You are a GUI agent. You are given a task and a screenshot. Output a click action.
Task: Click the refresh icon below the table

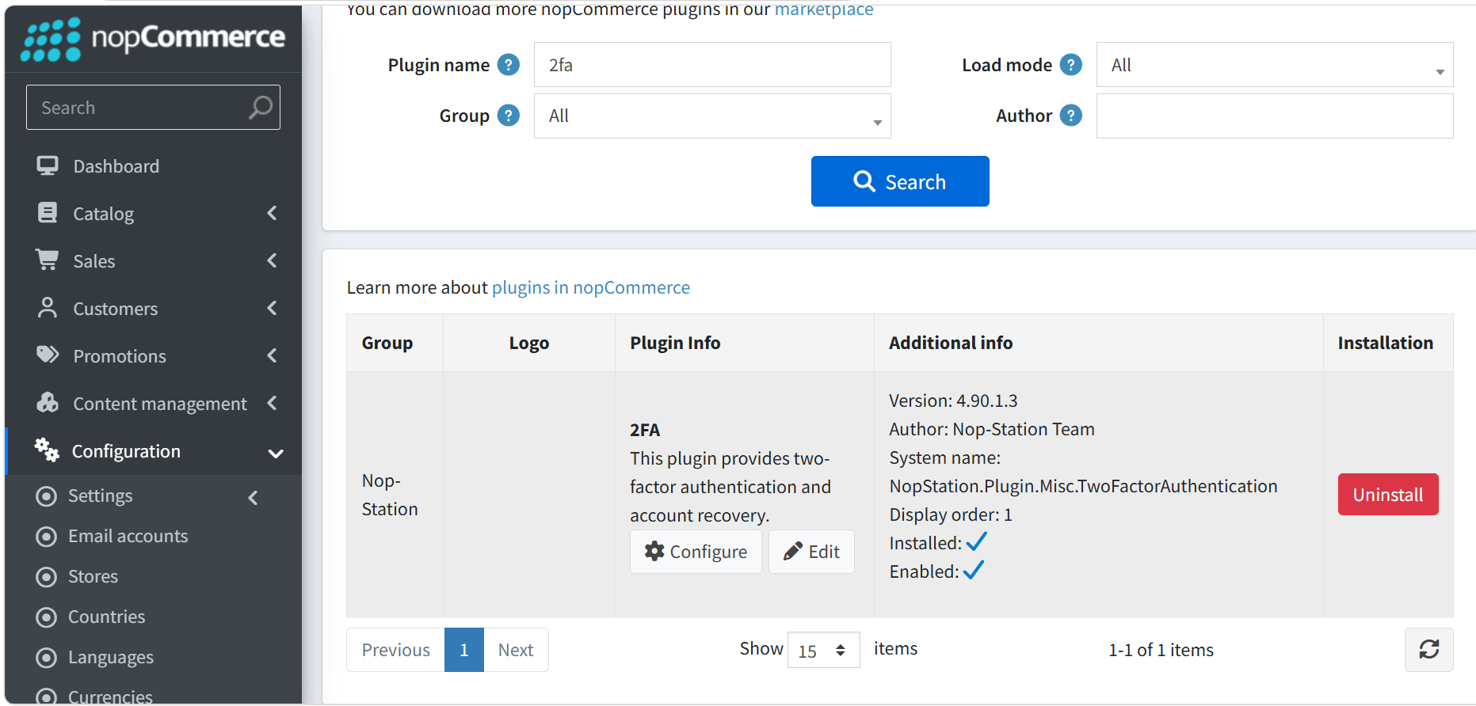point(1429,650)
